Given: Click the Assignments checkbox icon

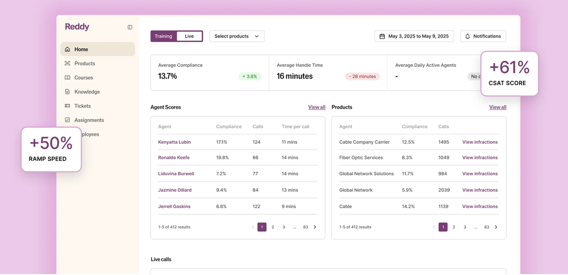Looking at the screenshot, I should click(68, 120).
